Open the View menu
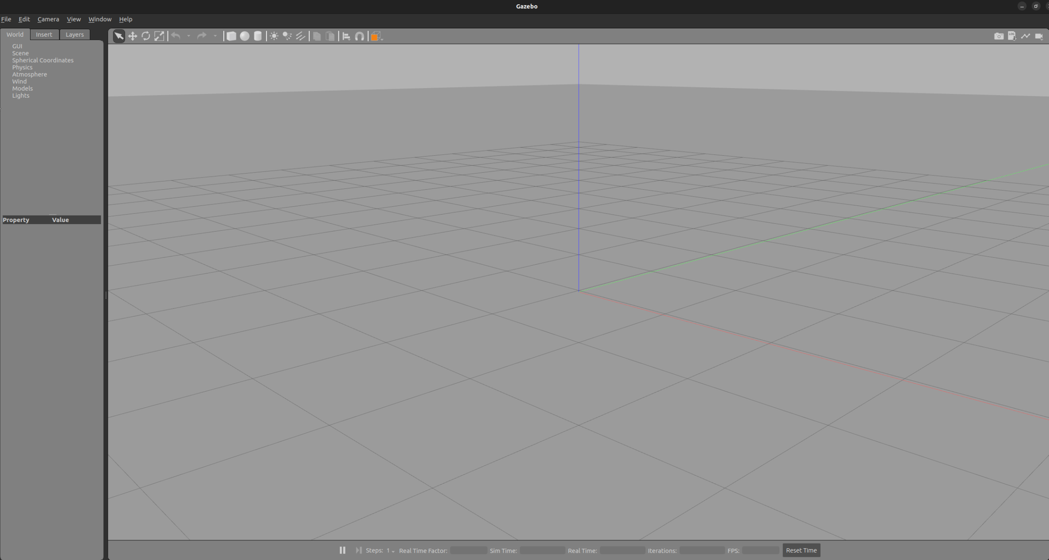 tap(73, 19)
